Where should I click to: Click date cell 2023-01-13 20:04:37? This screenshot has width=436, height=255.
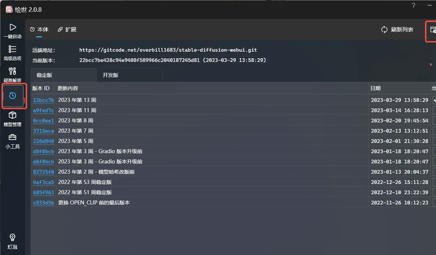[x=400, y=172]
